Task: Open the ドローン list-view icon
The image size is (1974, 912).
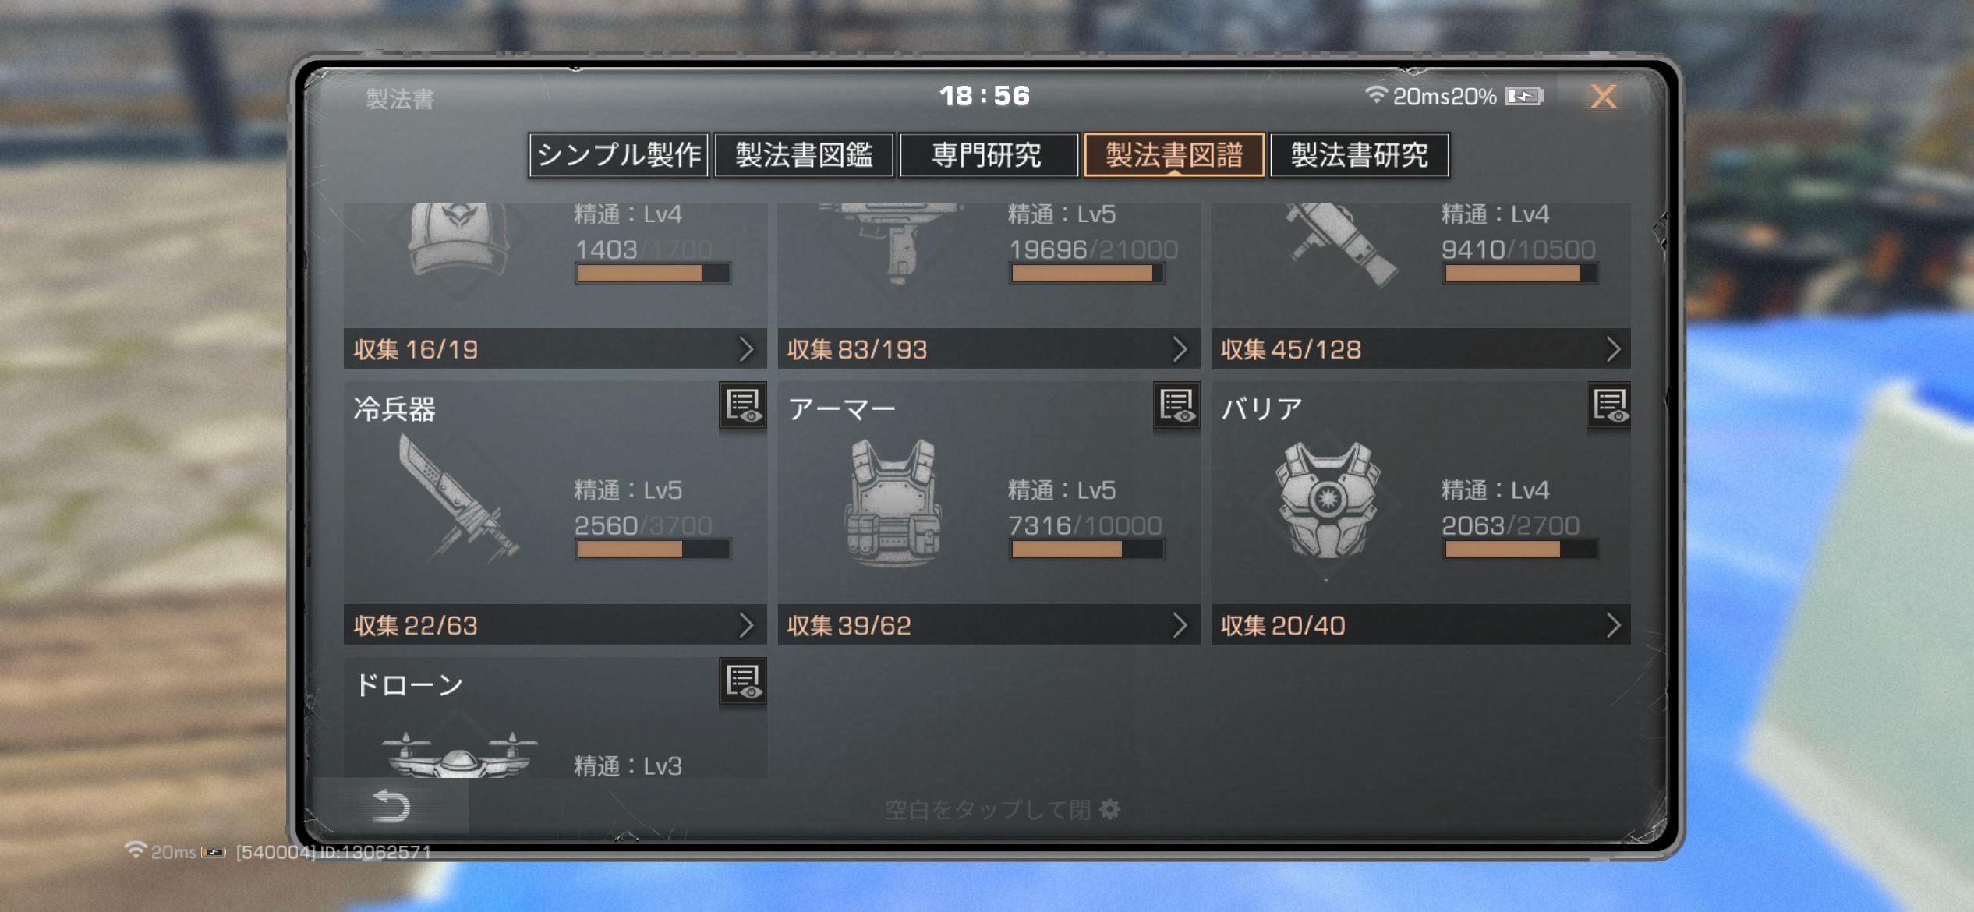Action: (x=742, y=681)
